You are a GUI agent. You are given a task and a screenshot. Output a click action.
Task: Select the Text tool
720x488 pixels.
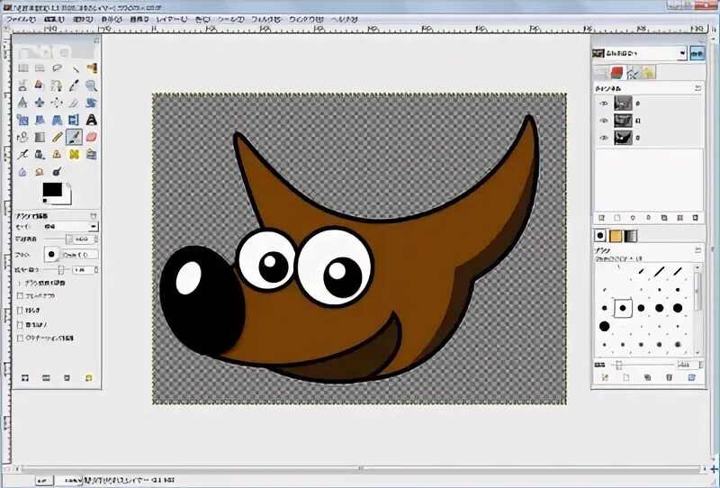pyautogui.click(x=92, y=120)
